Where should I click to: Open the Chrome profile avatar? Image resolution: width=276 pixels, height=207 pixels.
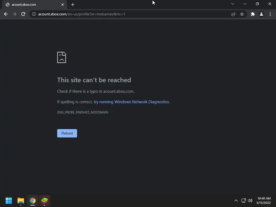click(261, 14)
